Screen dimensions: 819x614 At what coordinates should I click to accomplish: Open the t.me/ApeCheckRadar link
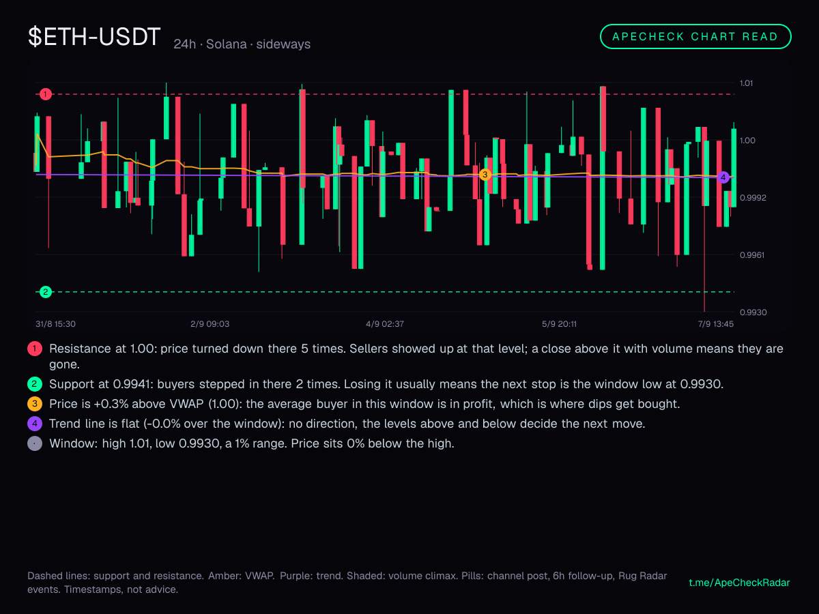(740, 583)
